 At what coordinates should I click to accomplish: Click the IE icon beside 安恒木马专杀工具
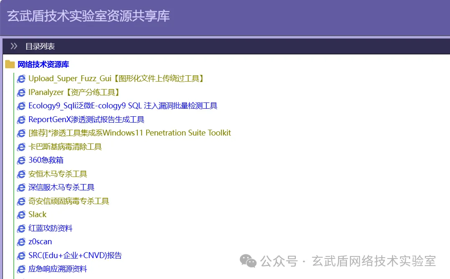[21, 174]
